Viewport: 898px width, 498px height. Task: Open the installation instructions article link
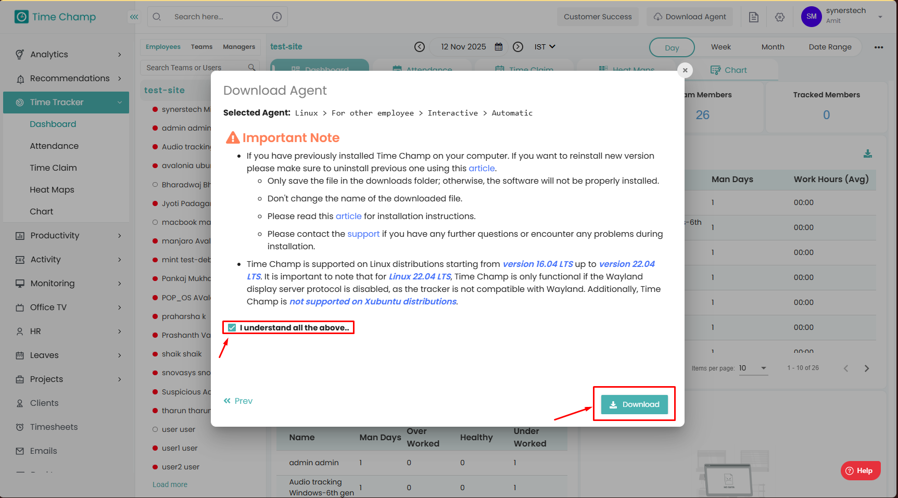[348, 216]
